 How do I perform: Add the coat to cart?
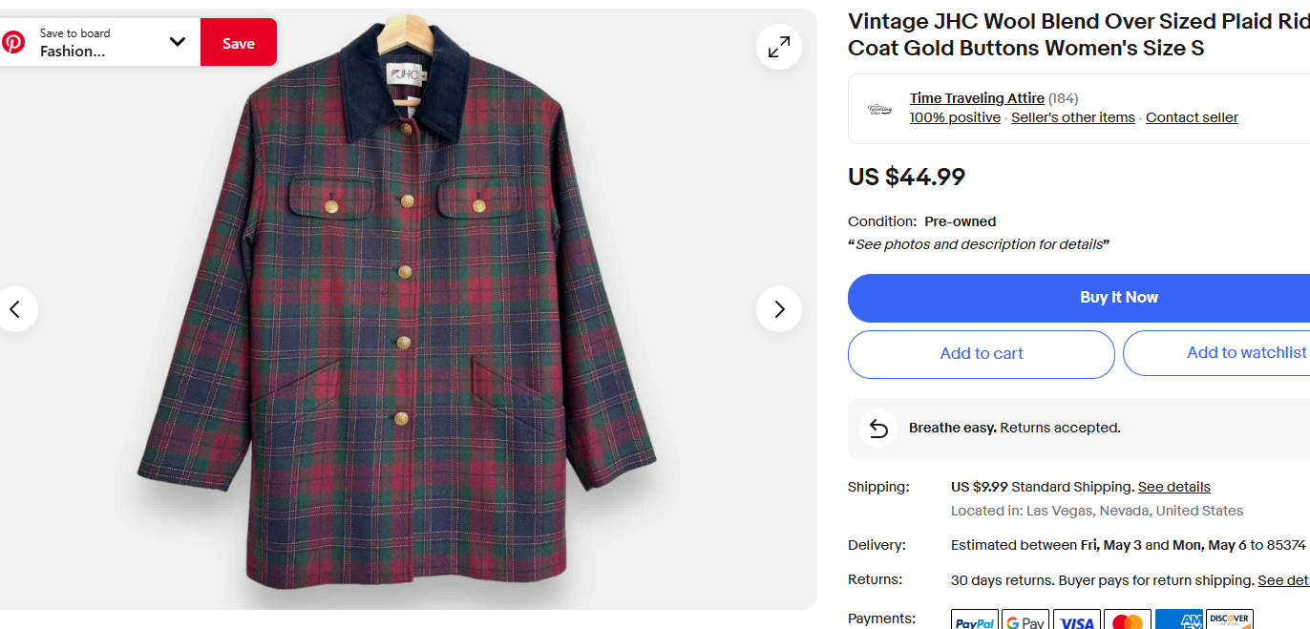pos(982,354)
